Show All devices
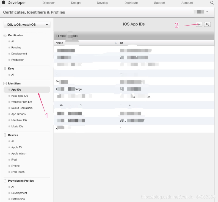Viewport: 218px width, 202px height. click(x=13, y=141)
